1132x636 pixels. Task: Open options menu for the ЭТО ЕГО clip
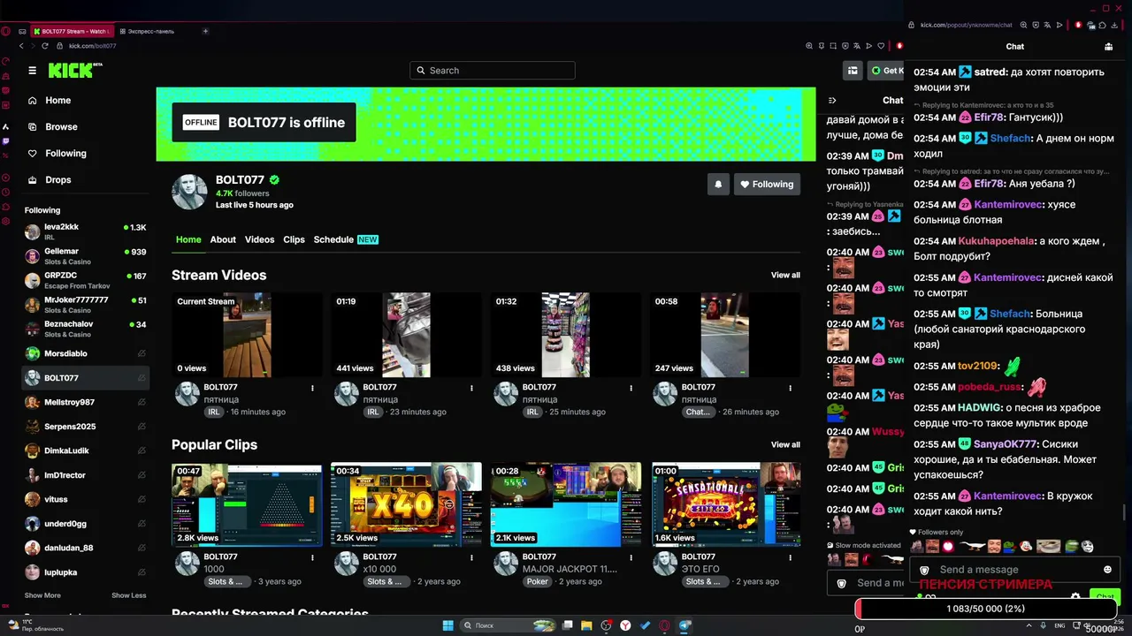[x=790, y=557]
